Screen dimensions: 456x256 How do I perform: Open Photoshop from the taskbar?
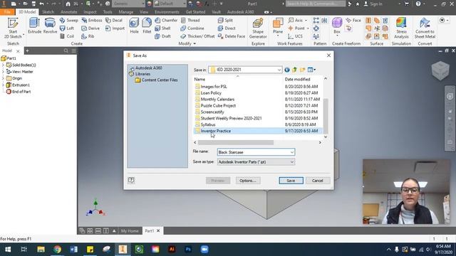pyautogui.click(x=188, y=250)
